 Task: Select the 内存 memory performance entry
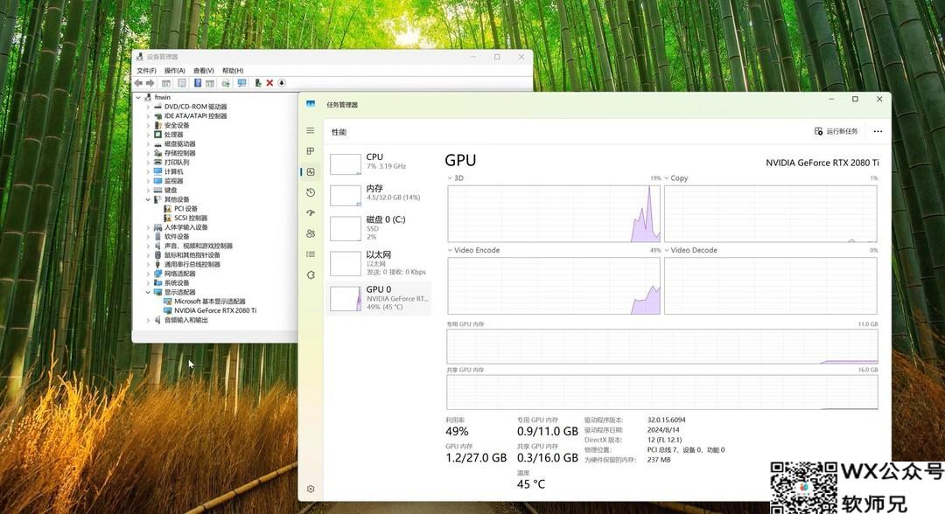(379, 193)
